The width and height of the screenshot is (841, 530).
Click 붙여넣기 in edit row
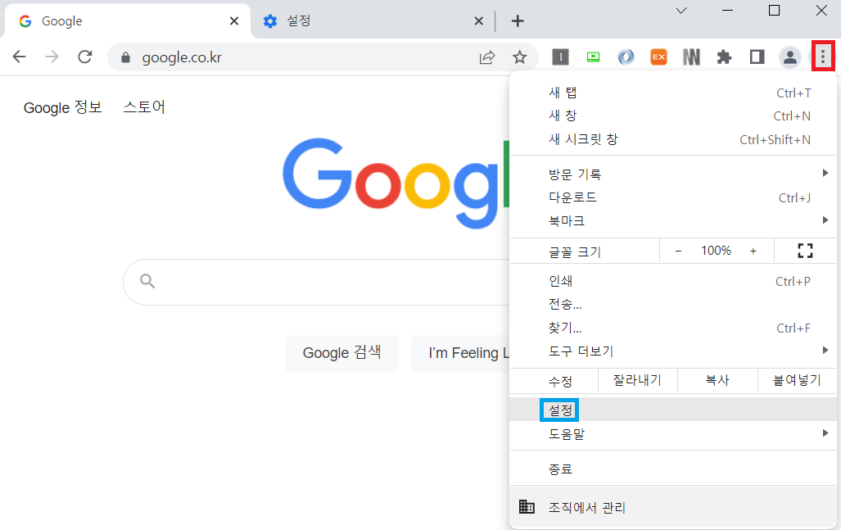[797, 380]
